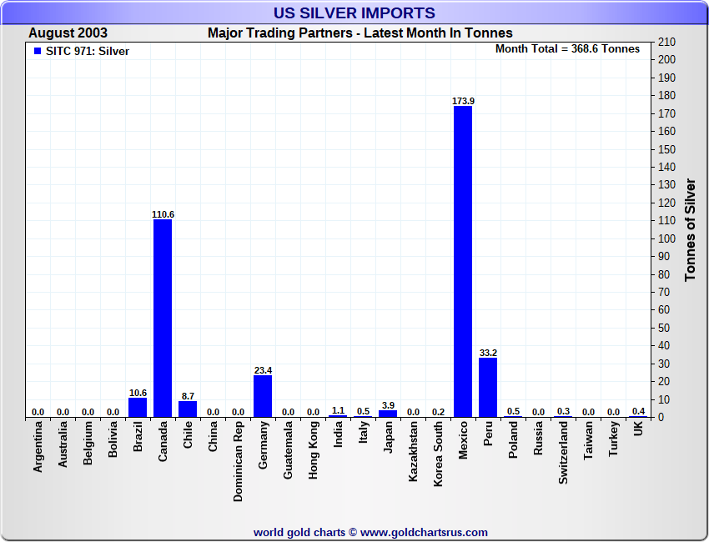Click the 0.3 value above Switzerland

click(x=563, y=411)
